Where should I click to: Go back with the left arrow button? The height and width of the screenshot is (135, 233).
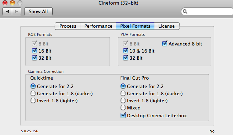point(7,11)
